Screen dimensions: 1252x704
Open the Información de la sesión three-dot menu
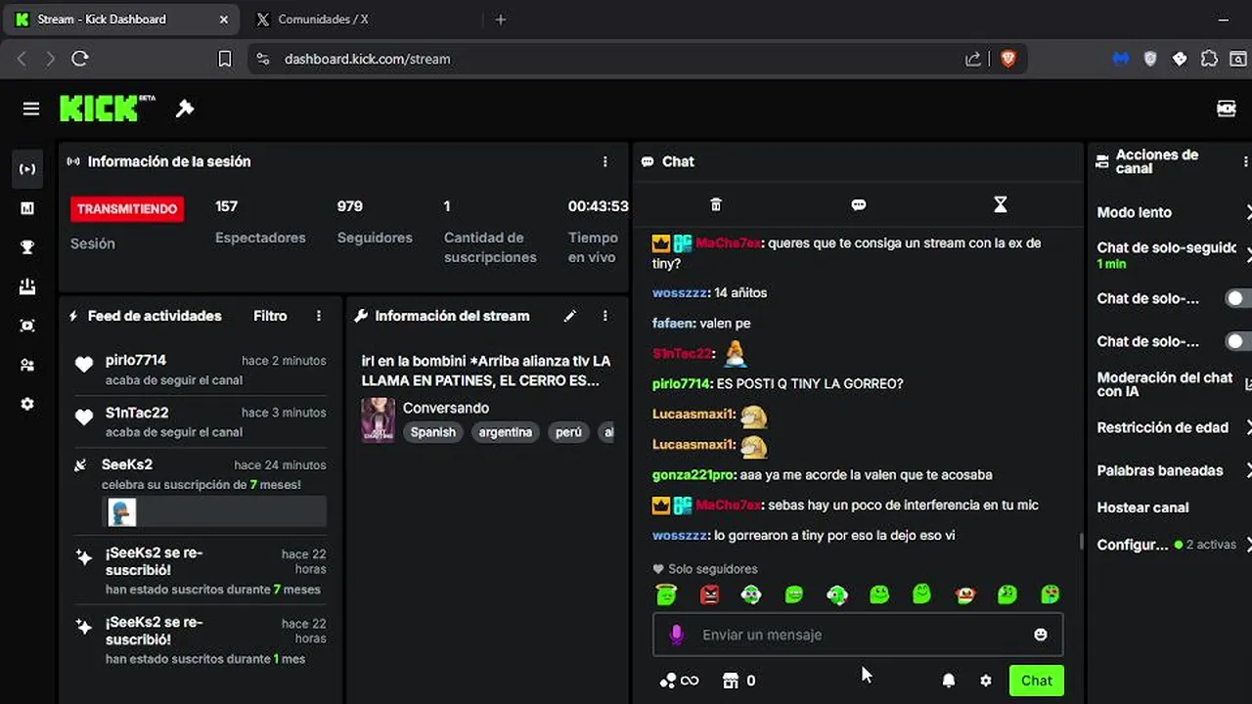point(605,161)
